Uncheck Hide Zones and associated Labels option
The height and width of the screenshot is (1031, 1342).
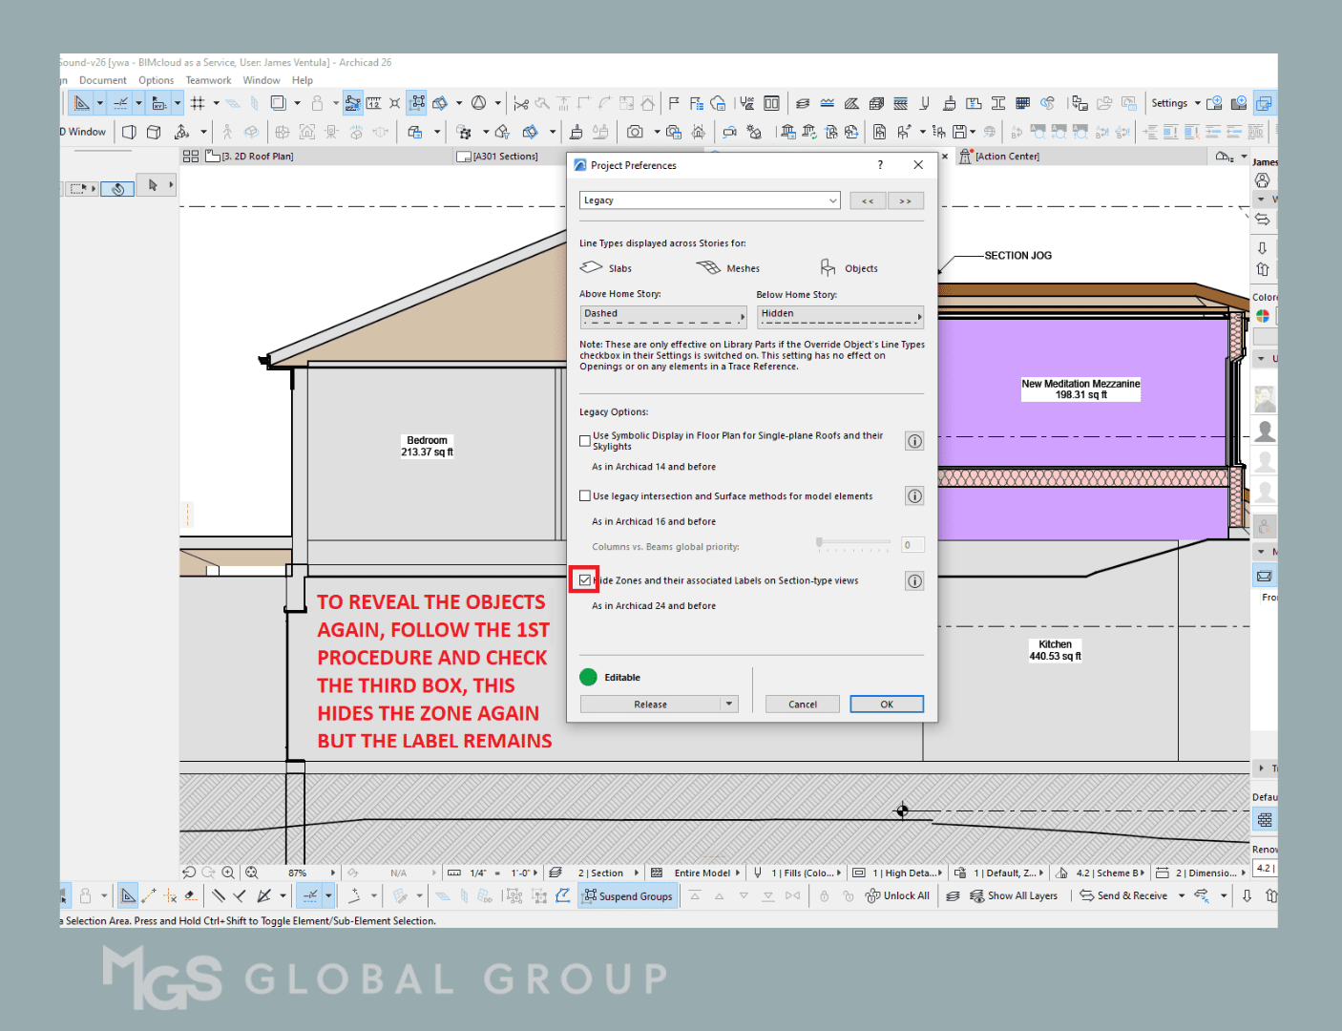585,579
